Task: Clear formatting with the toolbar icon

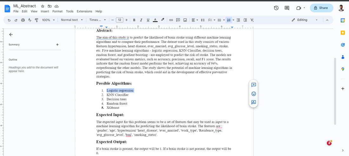Action: (252, 20)
